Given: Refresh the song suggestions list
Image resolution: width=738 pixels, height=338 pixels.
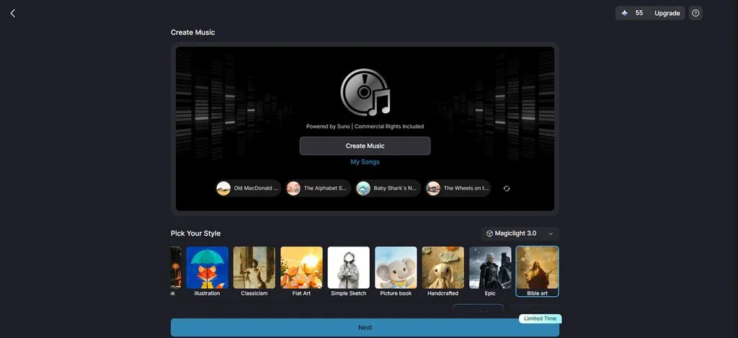Looking at the screenshot, I should click(507, 188).
